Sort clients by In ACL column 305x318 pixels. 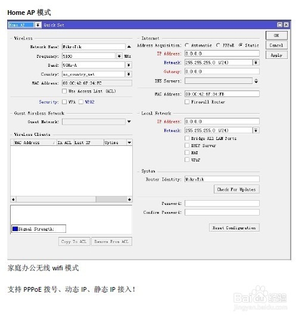tap(65, 142)
